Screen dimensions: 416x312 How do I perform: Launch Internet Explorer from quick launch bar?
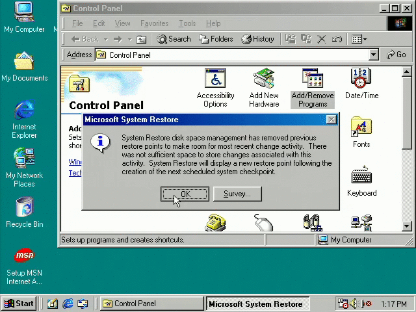coord(68,304)
